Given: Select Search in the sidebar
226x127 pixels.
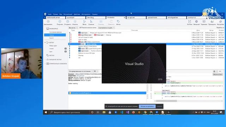Looking at the screenshot, I should [x=52, y=38].
